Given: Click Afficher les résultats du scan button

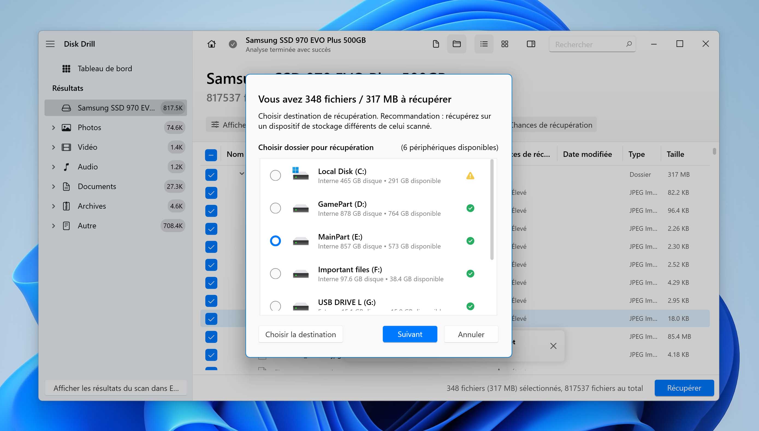Looking at the screenshot, I should pos(116,388).
